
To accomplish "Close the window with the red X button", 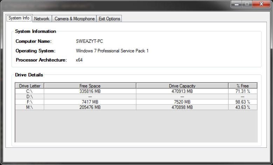I will point(261,4).
